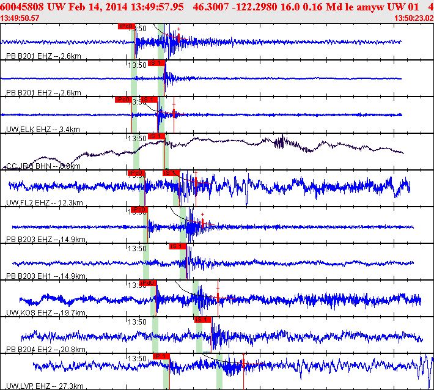This screenshot has width=434, height=390.
Task: Click the 'PB B203 EHZ -- 14.9km' station label
Action: pos(46,239)
